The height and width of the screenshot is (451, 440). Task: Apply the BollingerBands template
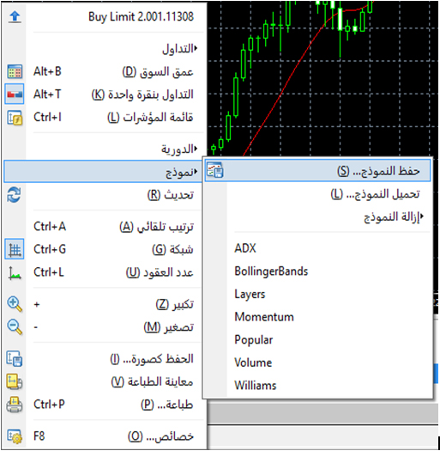(x=271, y=271)
